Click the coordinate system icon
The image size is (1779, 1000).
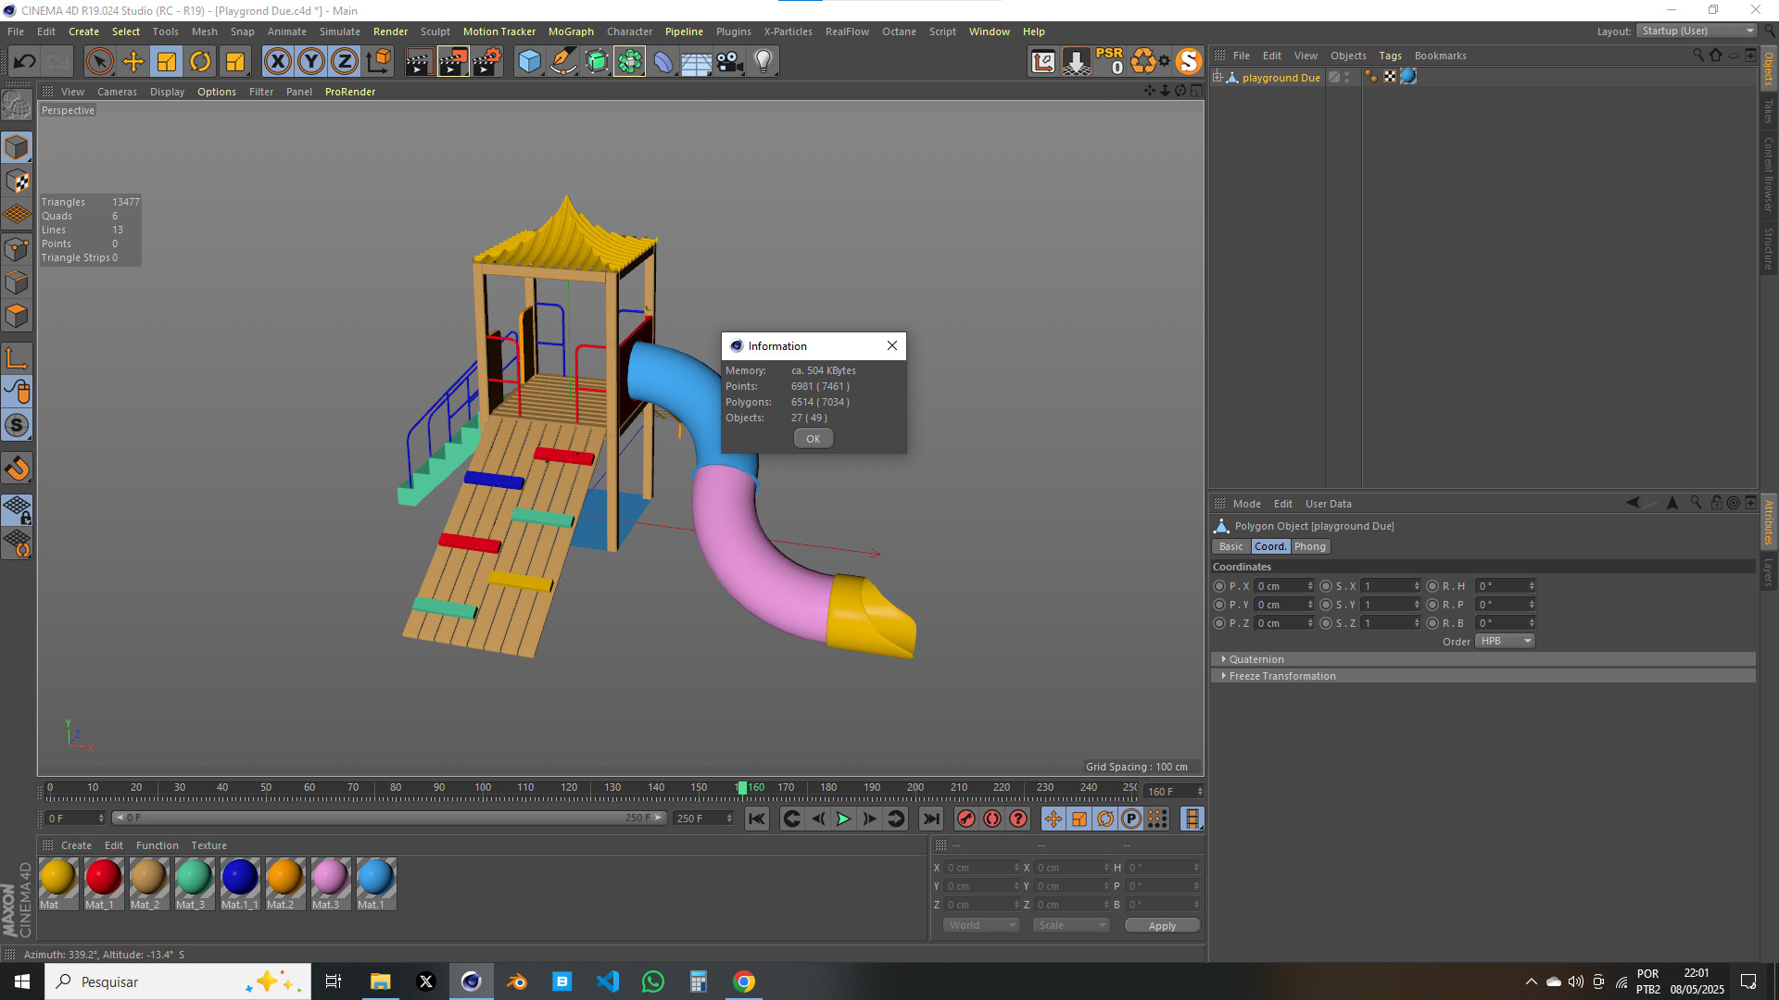[x=379, y=62]
